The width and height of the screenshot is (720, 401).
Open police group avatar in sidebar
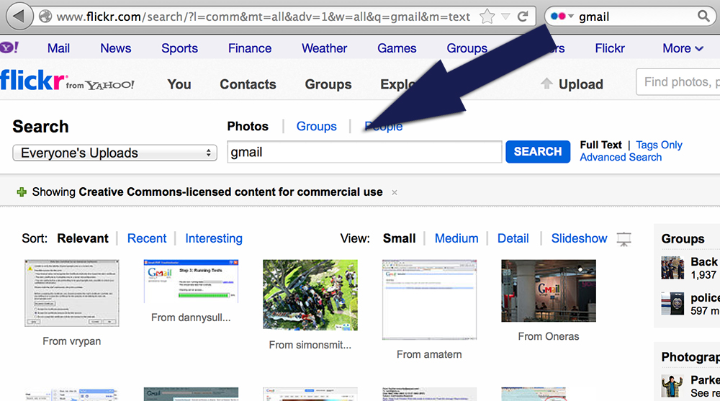point(672,304)
